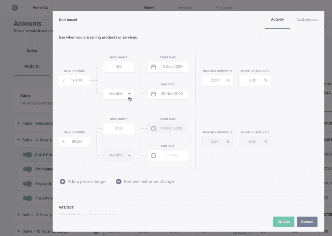Image resolution: width=332 pixels, height=236 pixels.
Task: Open calendar icon for 10 Sep 2020 start date
Action: click(x=153, y=67)
